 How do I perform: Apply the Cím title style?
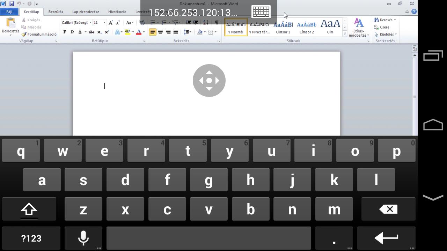coord(330,27)
